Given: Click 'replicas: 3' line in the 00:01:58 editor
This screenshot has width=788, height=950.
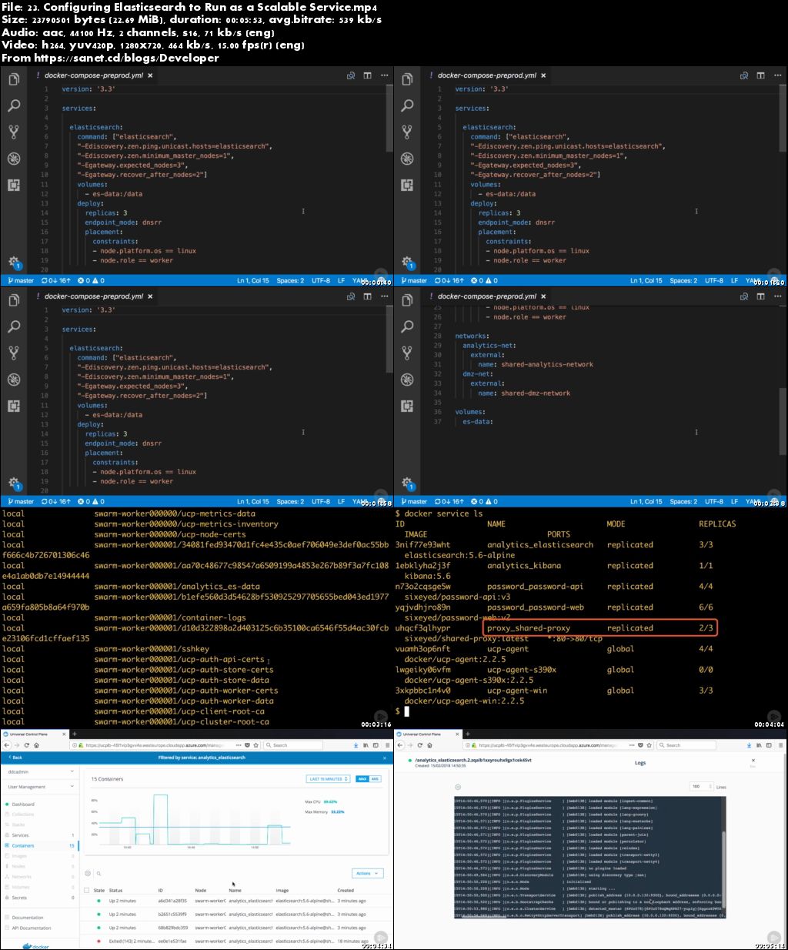Looking at the screenshot, I should click(106, 434).
